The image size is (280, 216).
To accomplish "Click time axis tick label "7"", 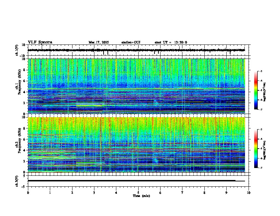I will [182, 193].
